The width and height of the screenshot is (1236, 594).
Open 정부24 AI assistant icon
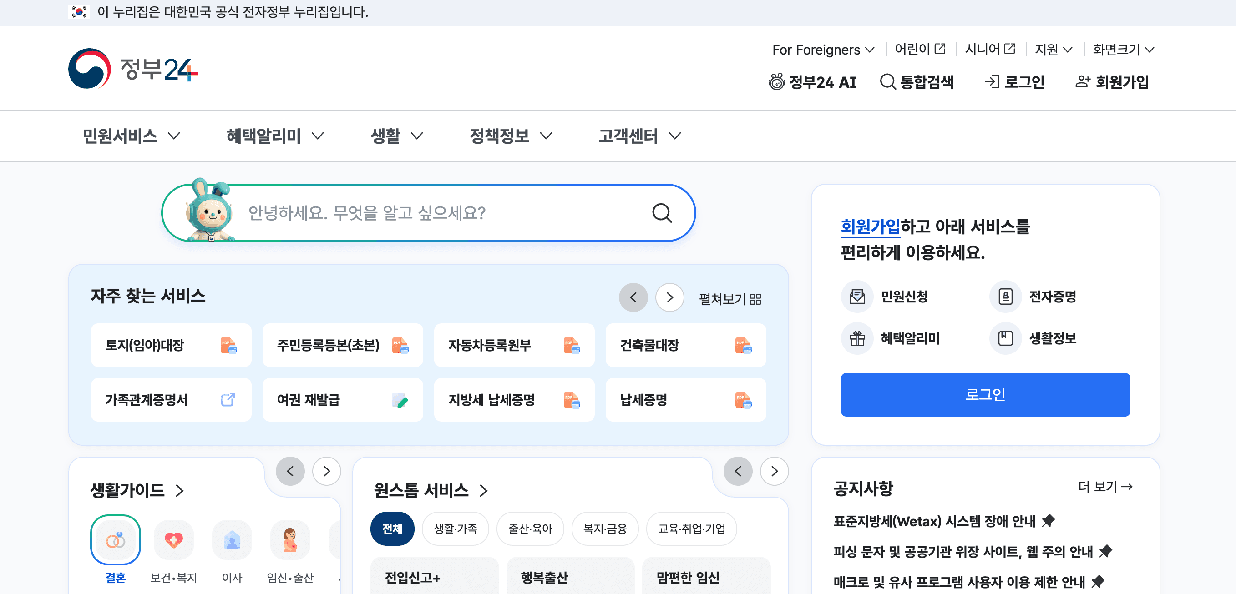point(776,82)
